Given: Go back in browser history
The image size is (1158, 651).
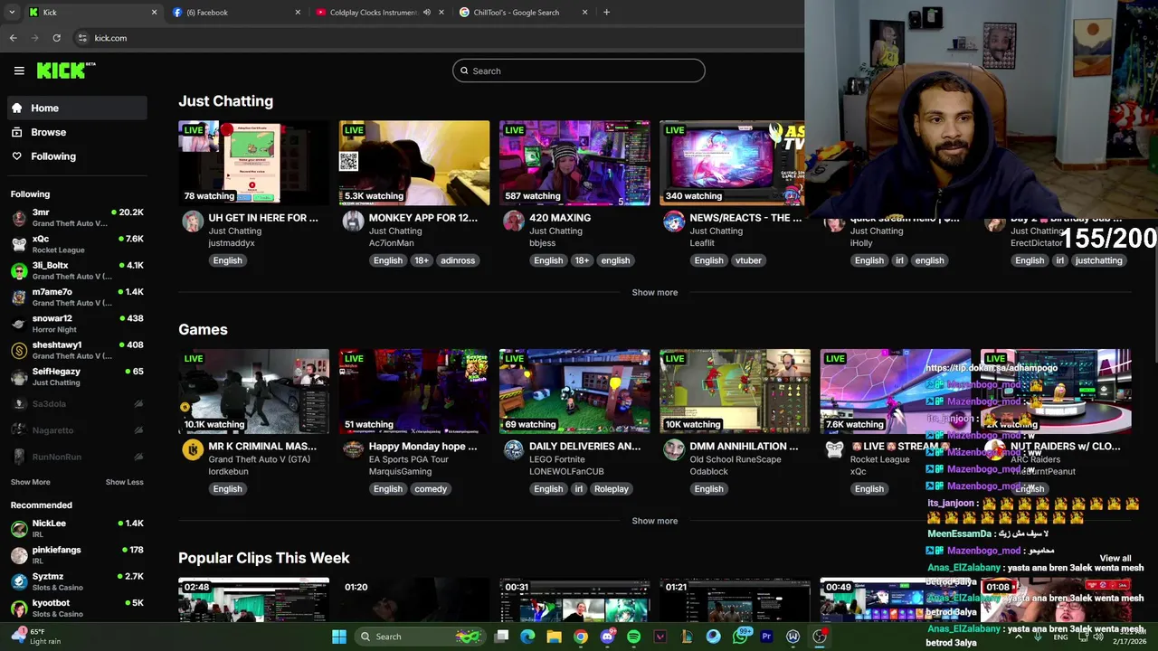Looking at the screenshot, I should coord(13,38).
